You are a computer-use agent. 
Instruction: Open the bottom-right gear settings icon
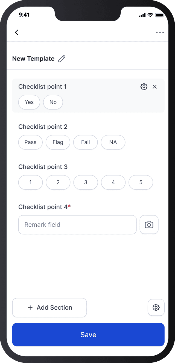156,307
